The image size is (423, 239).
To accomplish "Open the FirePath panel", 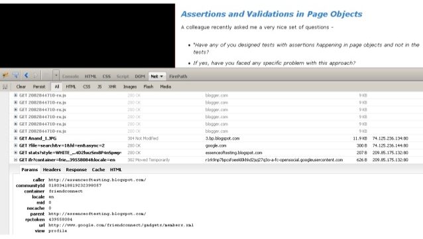I will tap(178, 76).
